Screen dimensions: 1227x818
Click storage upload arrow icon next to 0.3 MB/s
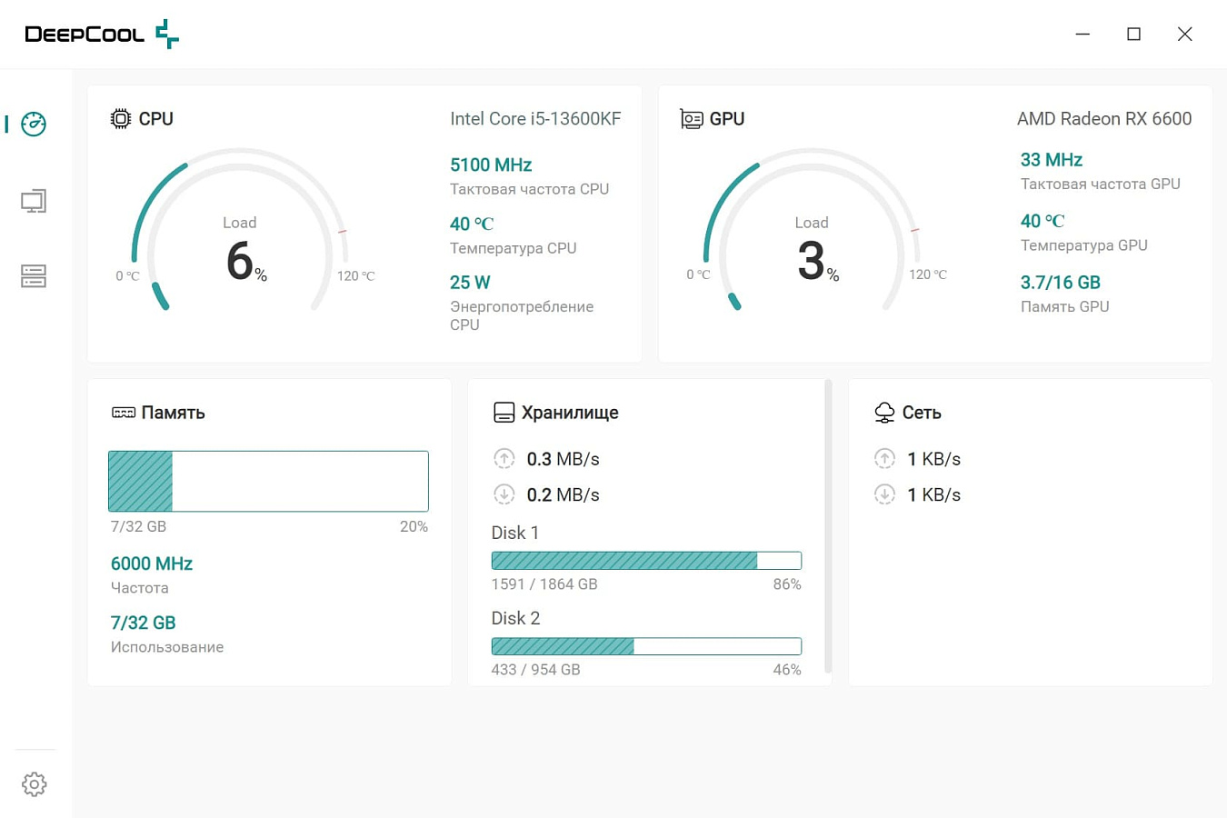click(504, 459)
